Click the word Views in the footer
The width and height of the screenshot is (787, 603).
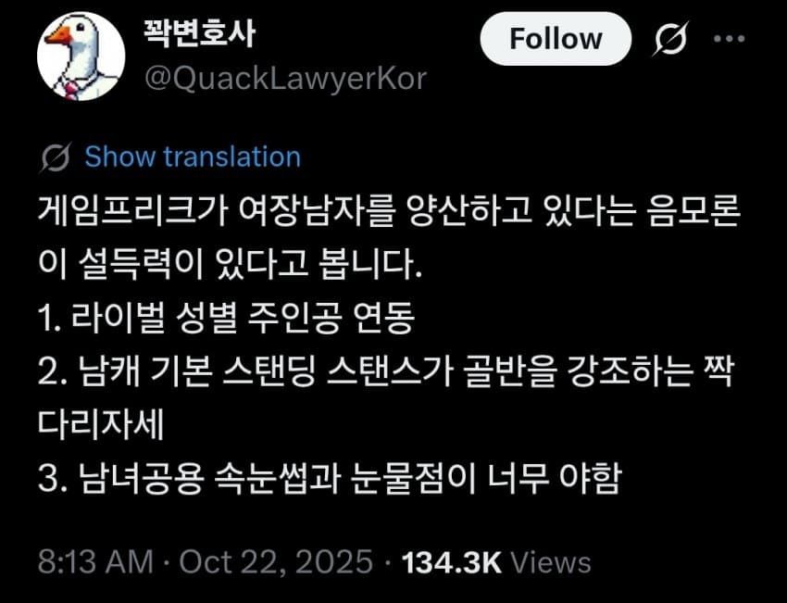click(551, 562)
